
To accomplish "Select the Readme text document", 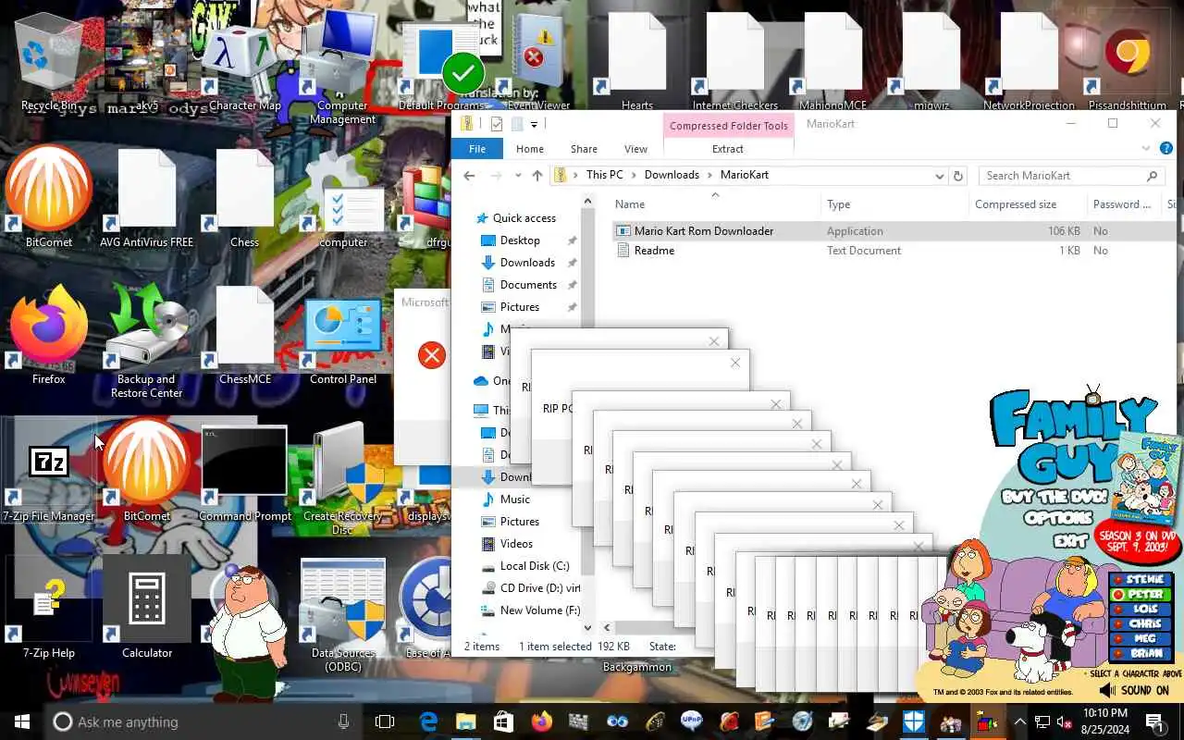I will click(654, 251).
